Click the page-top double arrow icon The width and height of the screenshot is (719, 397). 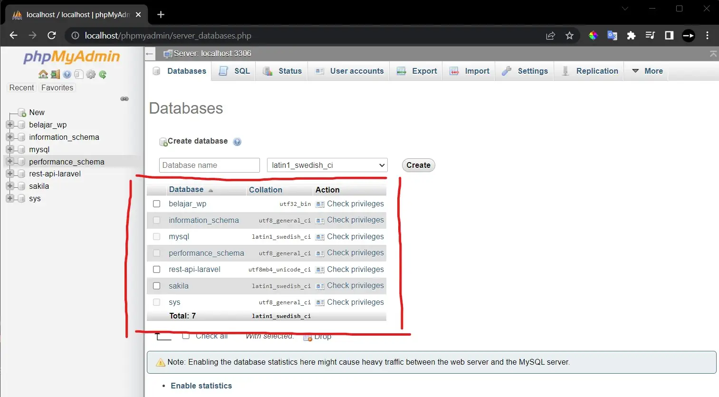[x=713, y=54]
